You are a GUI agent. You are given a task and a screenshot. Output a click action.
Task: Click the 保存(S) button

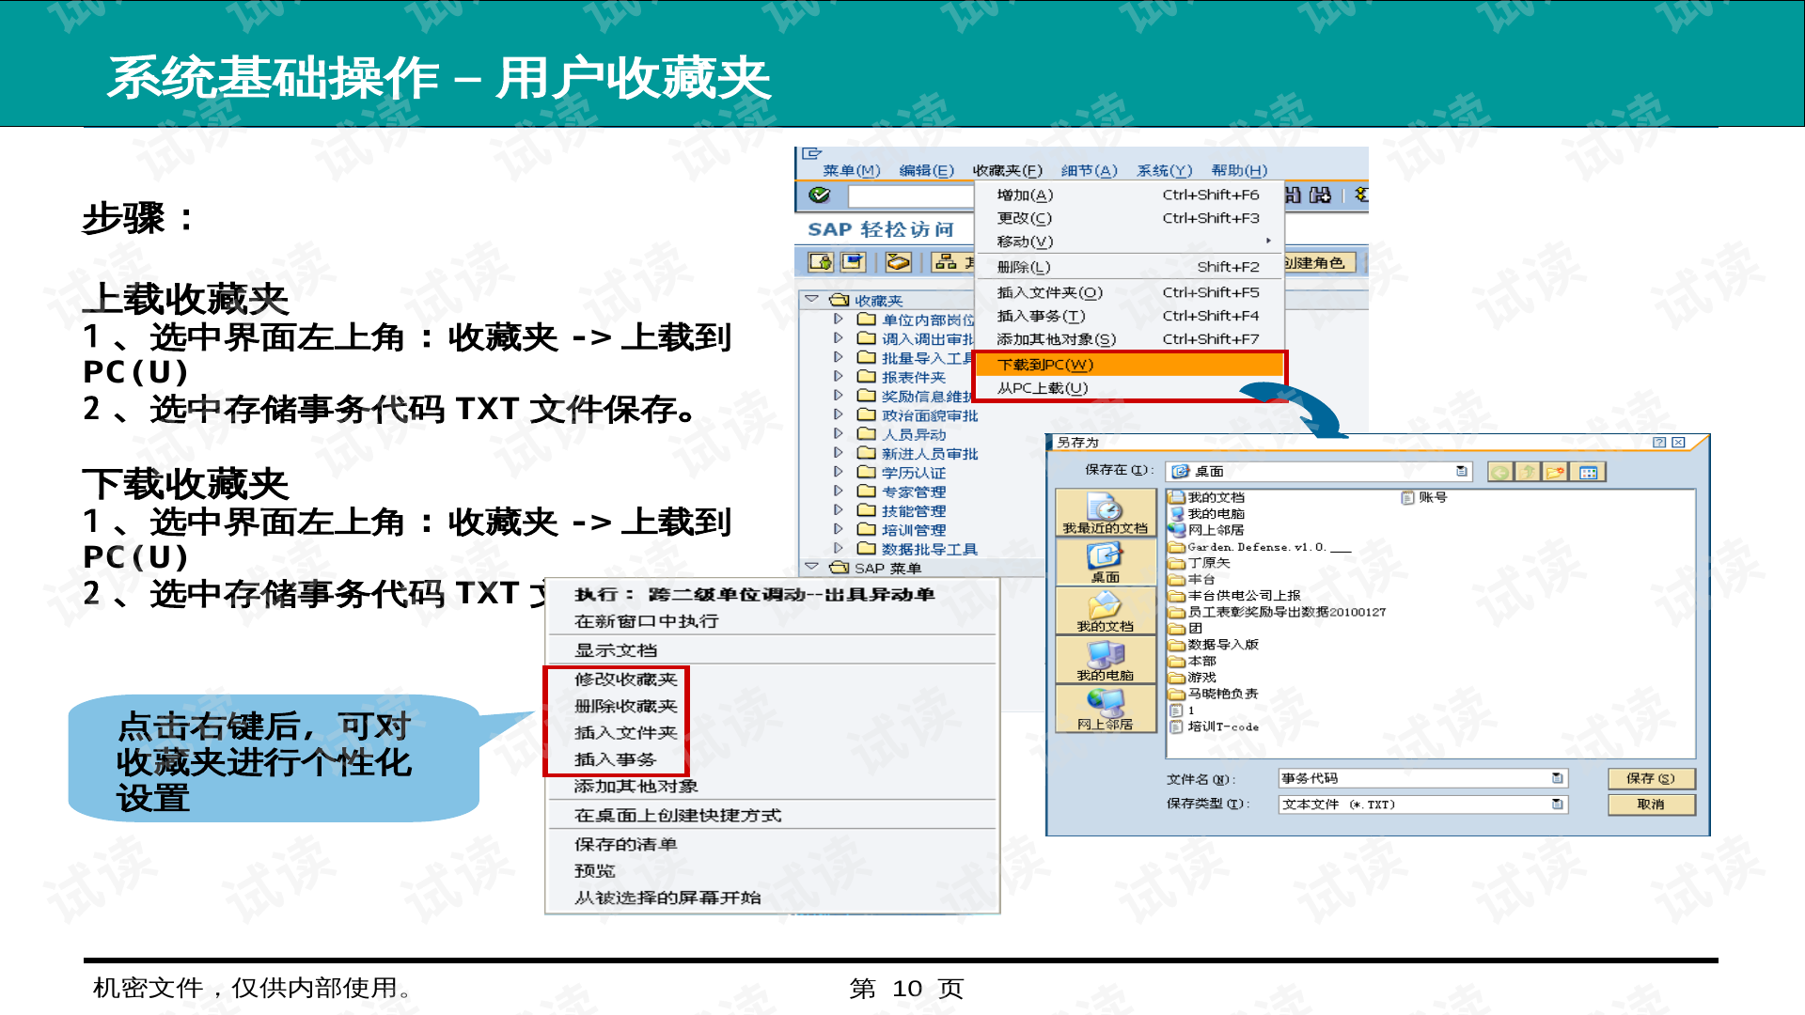pyautogui.click(x=1650, y=778)
